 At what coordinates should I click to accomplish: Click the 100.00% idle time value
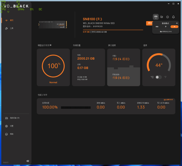[x=50, y=107]
